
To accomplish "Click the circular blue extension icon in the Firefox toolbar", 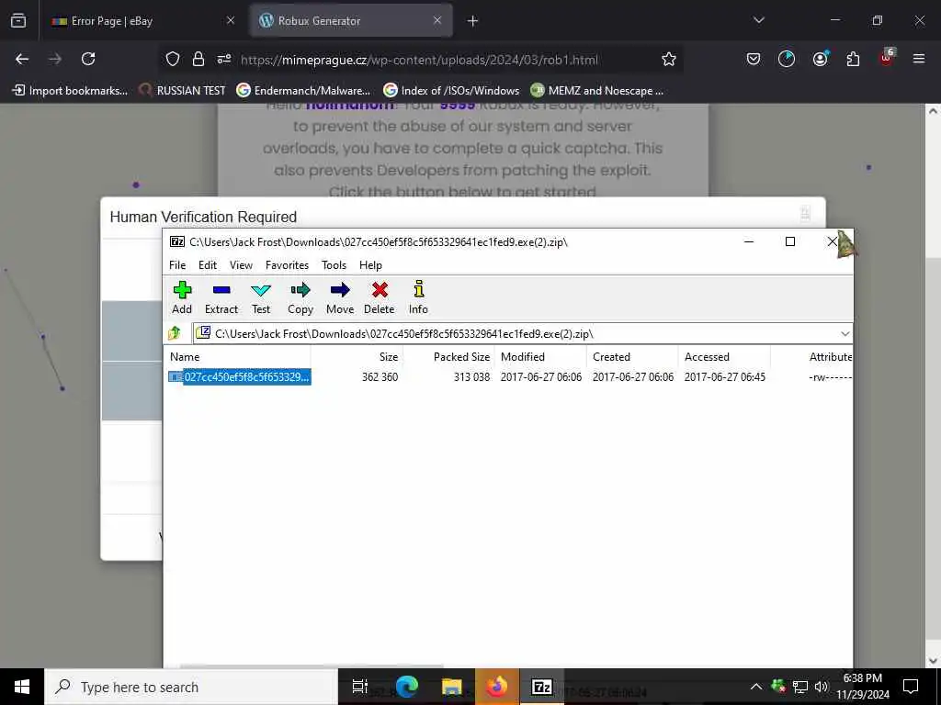I will coord(787,59).
